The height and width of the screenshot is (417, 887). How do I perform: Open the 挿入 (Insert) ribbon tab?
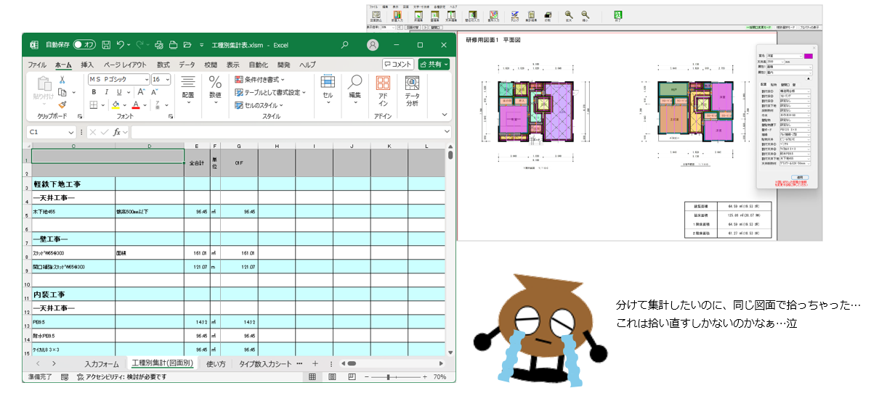point(87,65)
